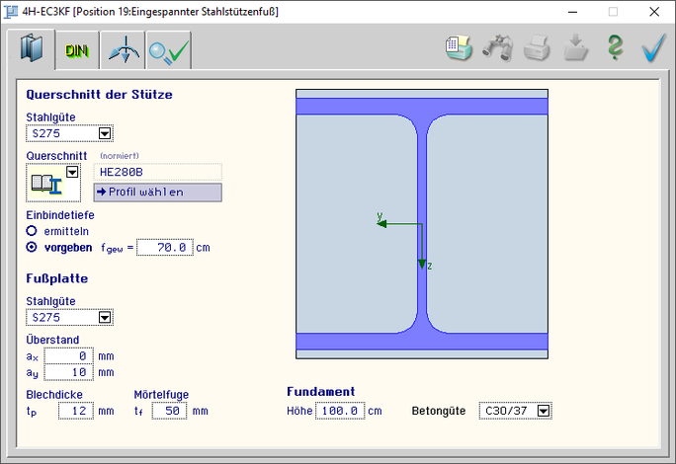This screenshot has width=676, height=464.
Task: Open the loads/forces tab icon
Action: (123, 50)
